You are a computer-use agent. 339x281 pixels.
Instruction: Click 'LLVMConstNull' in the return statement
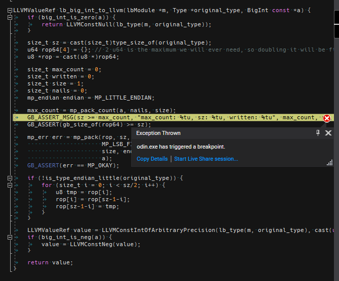click(89, 25)
